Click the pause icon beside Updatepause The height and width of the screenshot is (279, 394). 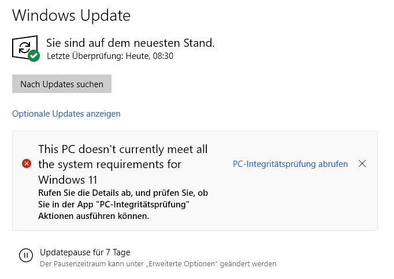click(x=26, y=255)
